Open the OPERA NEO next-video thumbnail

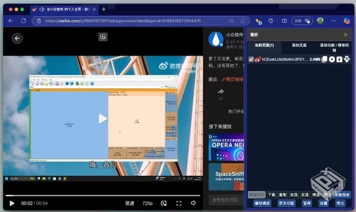pos(226,147)
